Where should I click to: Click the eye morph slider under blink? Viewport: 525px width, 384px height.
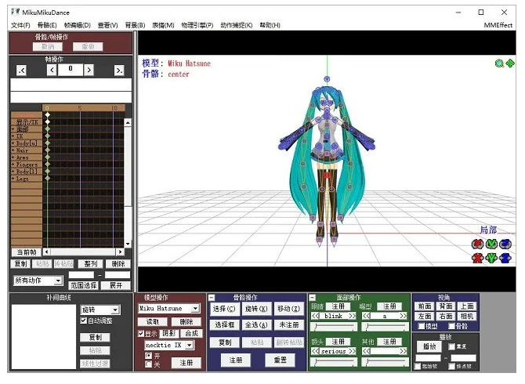coord(334,327)
